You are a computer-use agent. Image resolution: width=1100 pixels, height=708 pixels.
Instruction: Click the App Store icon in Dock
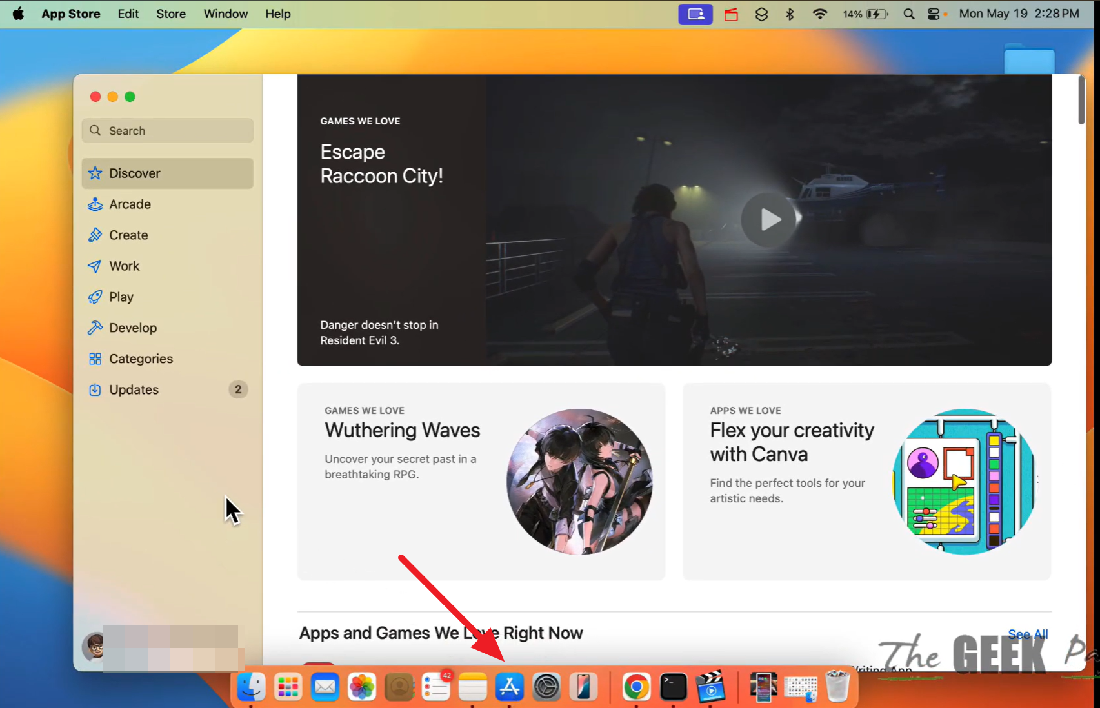(x=510, y=687)
